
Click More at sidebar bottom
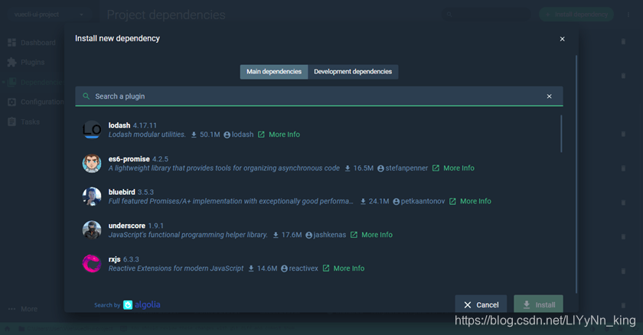click(x=23, y=309)
